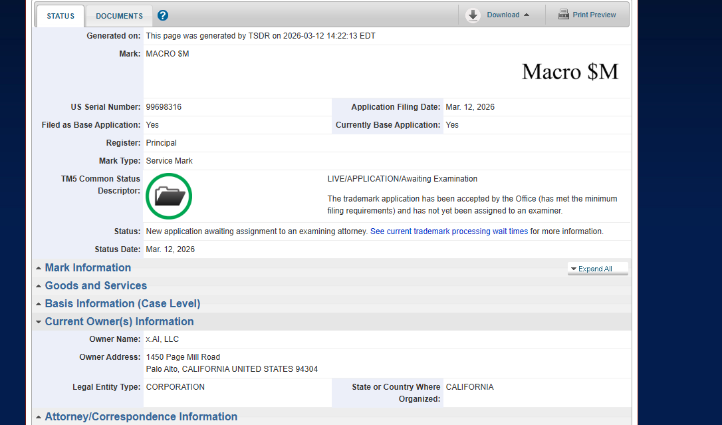Select the Legal Entity Type value CORPORATION
This screenshot has height=425, width=722.
[x=176, y=387]
